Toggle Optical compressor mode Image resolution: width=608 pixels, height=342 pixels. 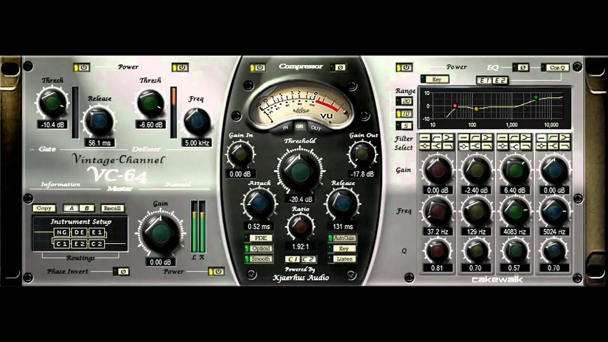click(x=259, y=248)
